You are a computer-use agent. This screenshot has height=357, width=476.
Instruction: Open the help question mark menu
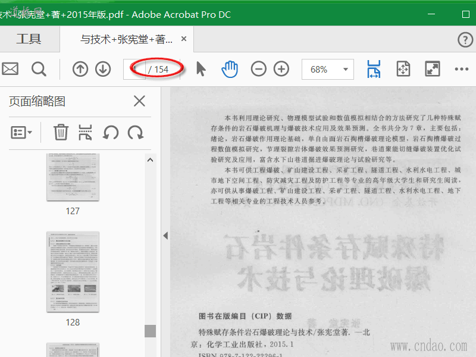pyautogui.click(x=465, y=39)
